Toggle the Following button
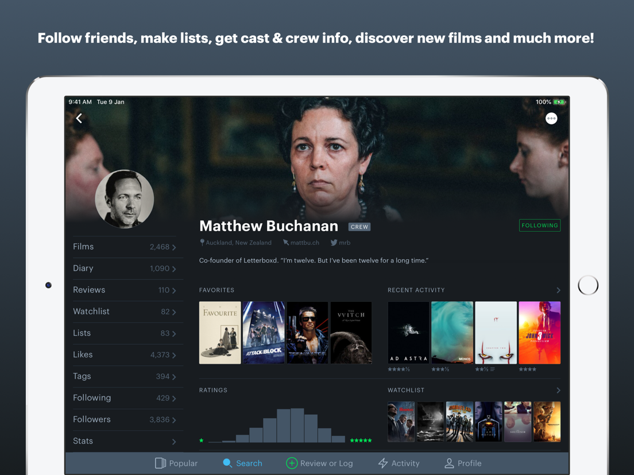 click(x=539, y=225)
